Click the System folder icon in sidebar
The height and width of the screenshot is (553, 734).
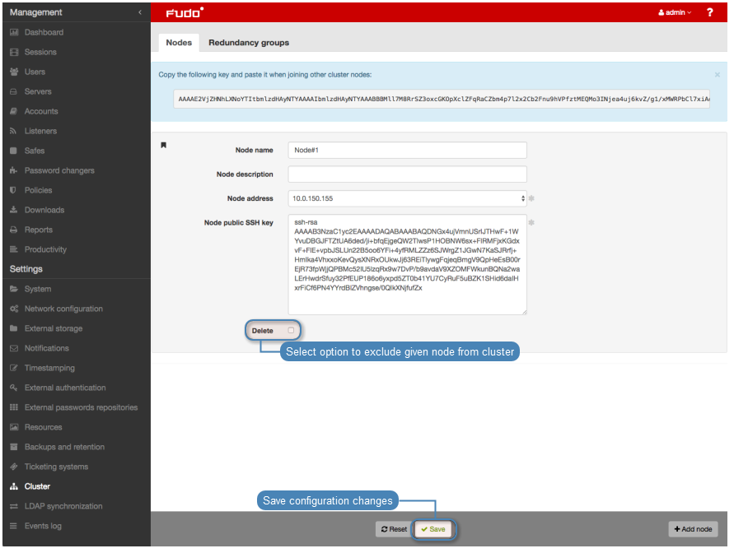[14, 290]
